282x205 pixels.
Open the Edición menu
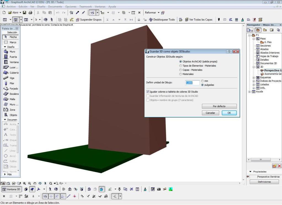pos(23,6)
